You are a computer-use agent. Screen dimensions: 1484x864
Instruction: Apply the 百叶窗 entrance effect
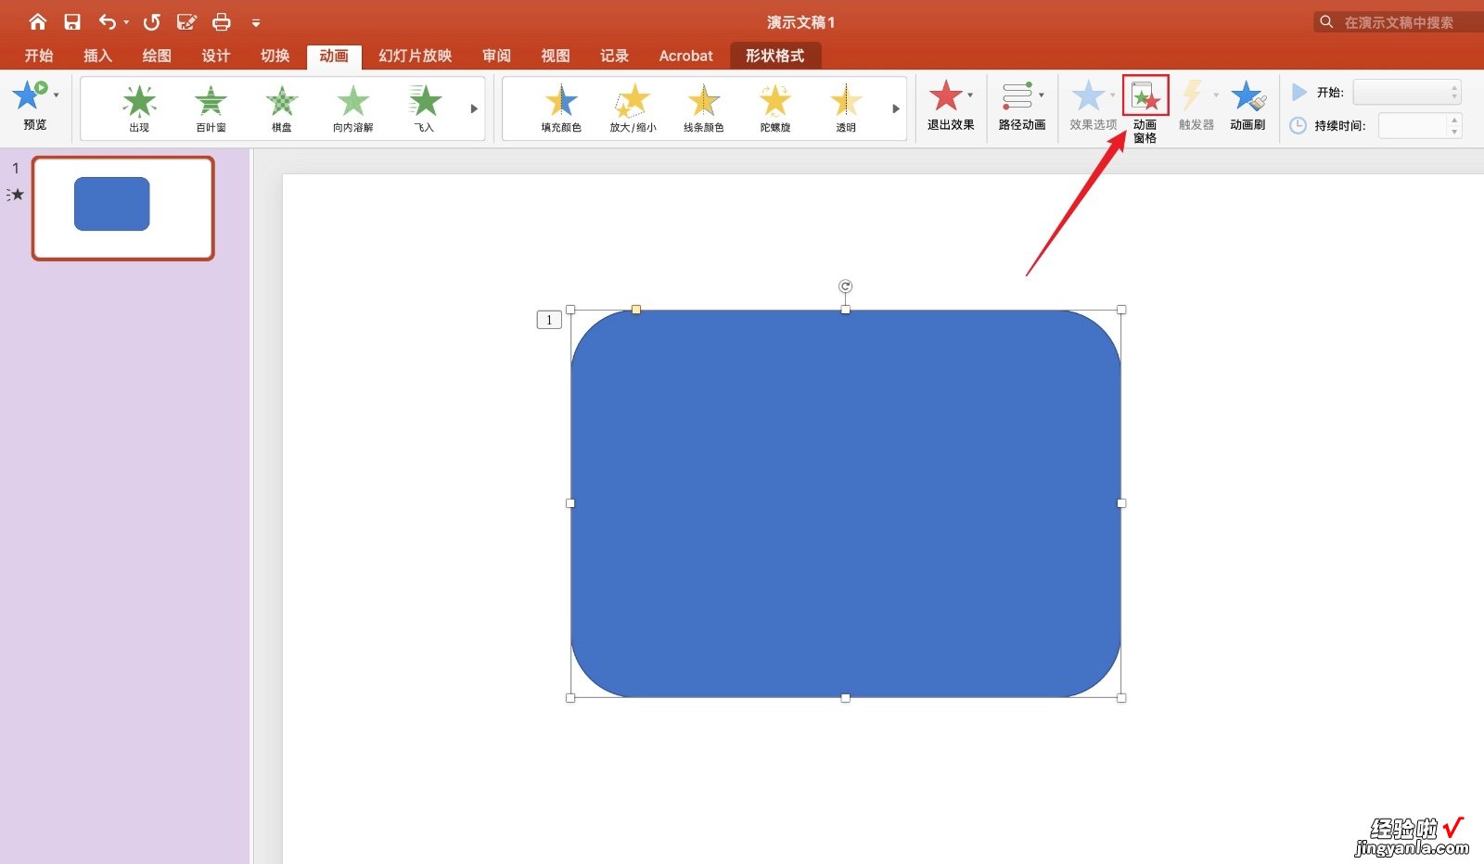tap(211, 108)
